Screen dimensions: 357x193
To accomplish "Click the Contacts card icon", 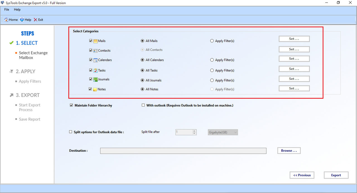I will click(95, 51).
